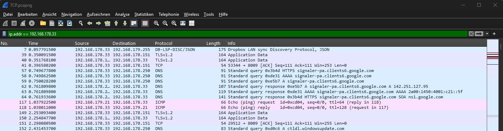Click the rightmost grid toolbar icon

pos(192,23)
